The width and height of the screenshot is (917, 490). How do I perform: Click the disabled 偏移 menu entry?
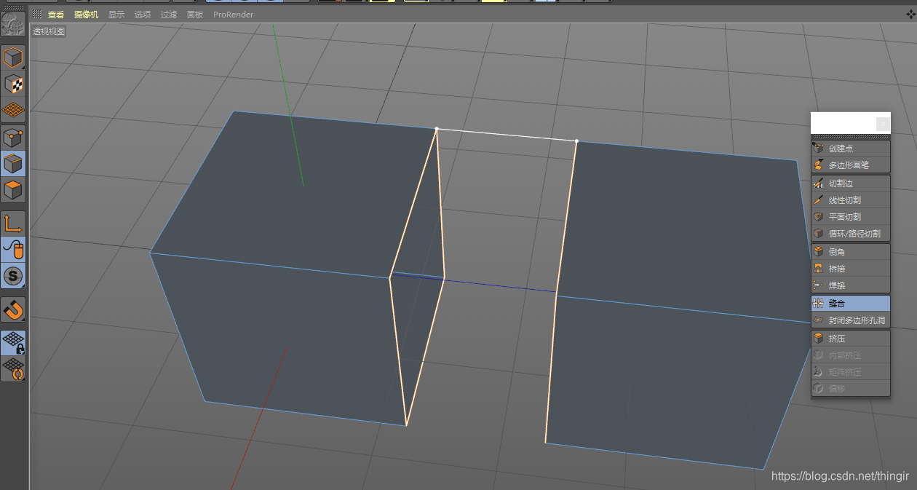(851, 389)
